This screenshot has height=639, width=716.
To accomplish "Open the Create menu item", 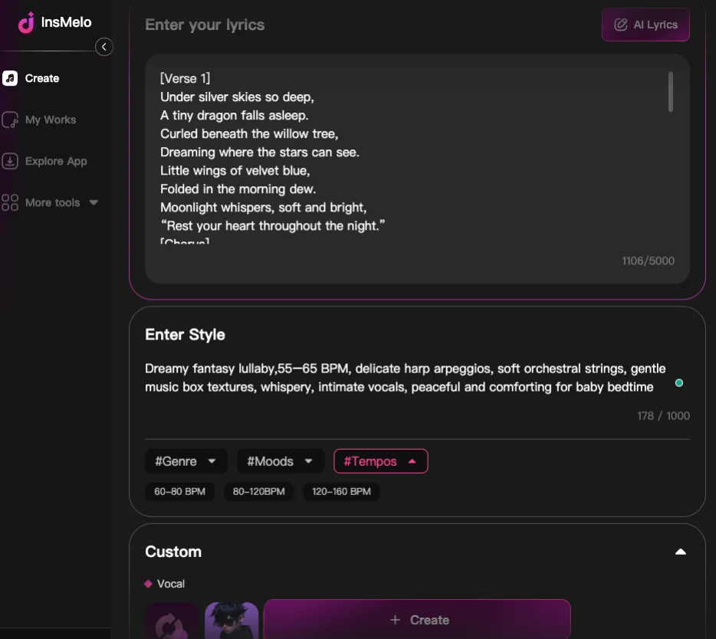I will pos(42,78).
